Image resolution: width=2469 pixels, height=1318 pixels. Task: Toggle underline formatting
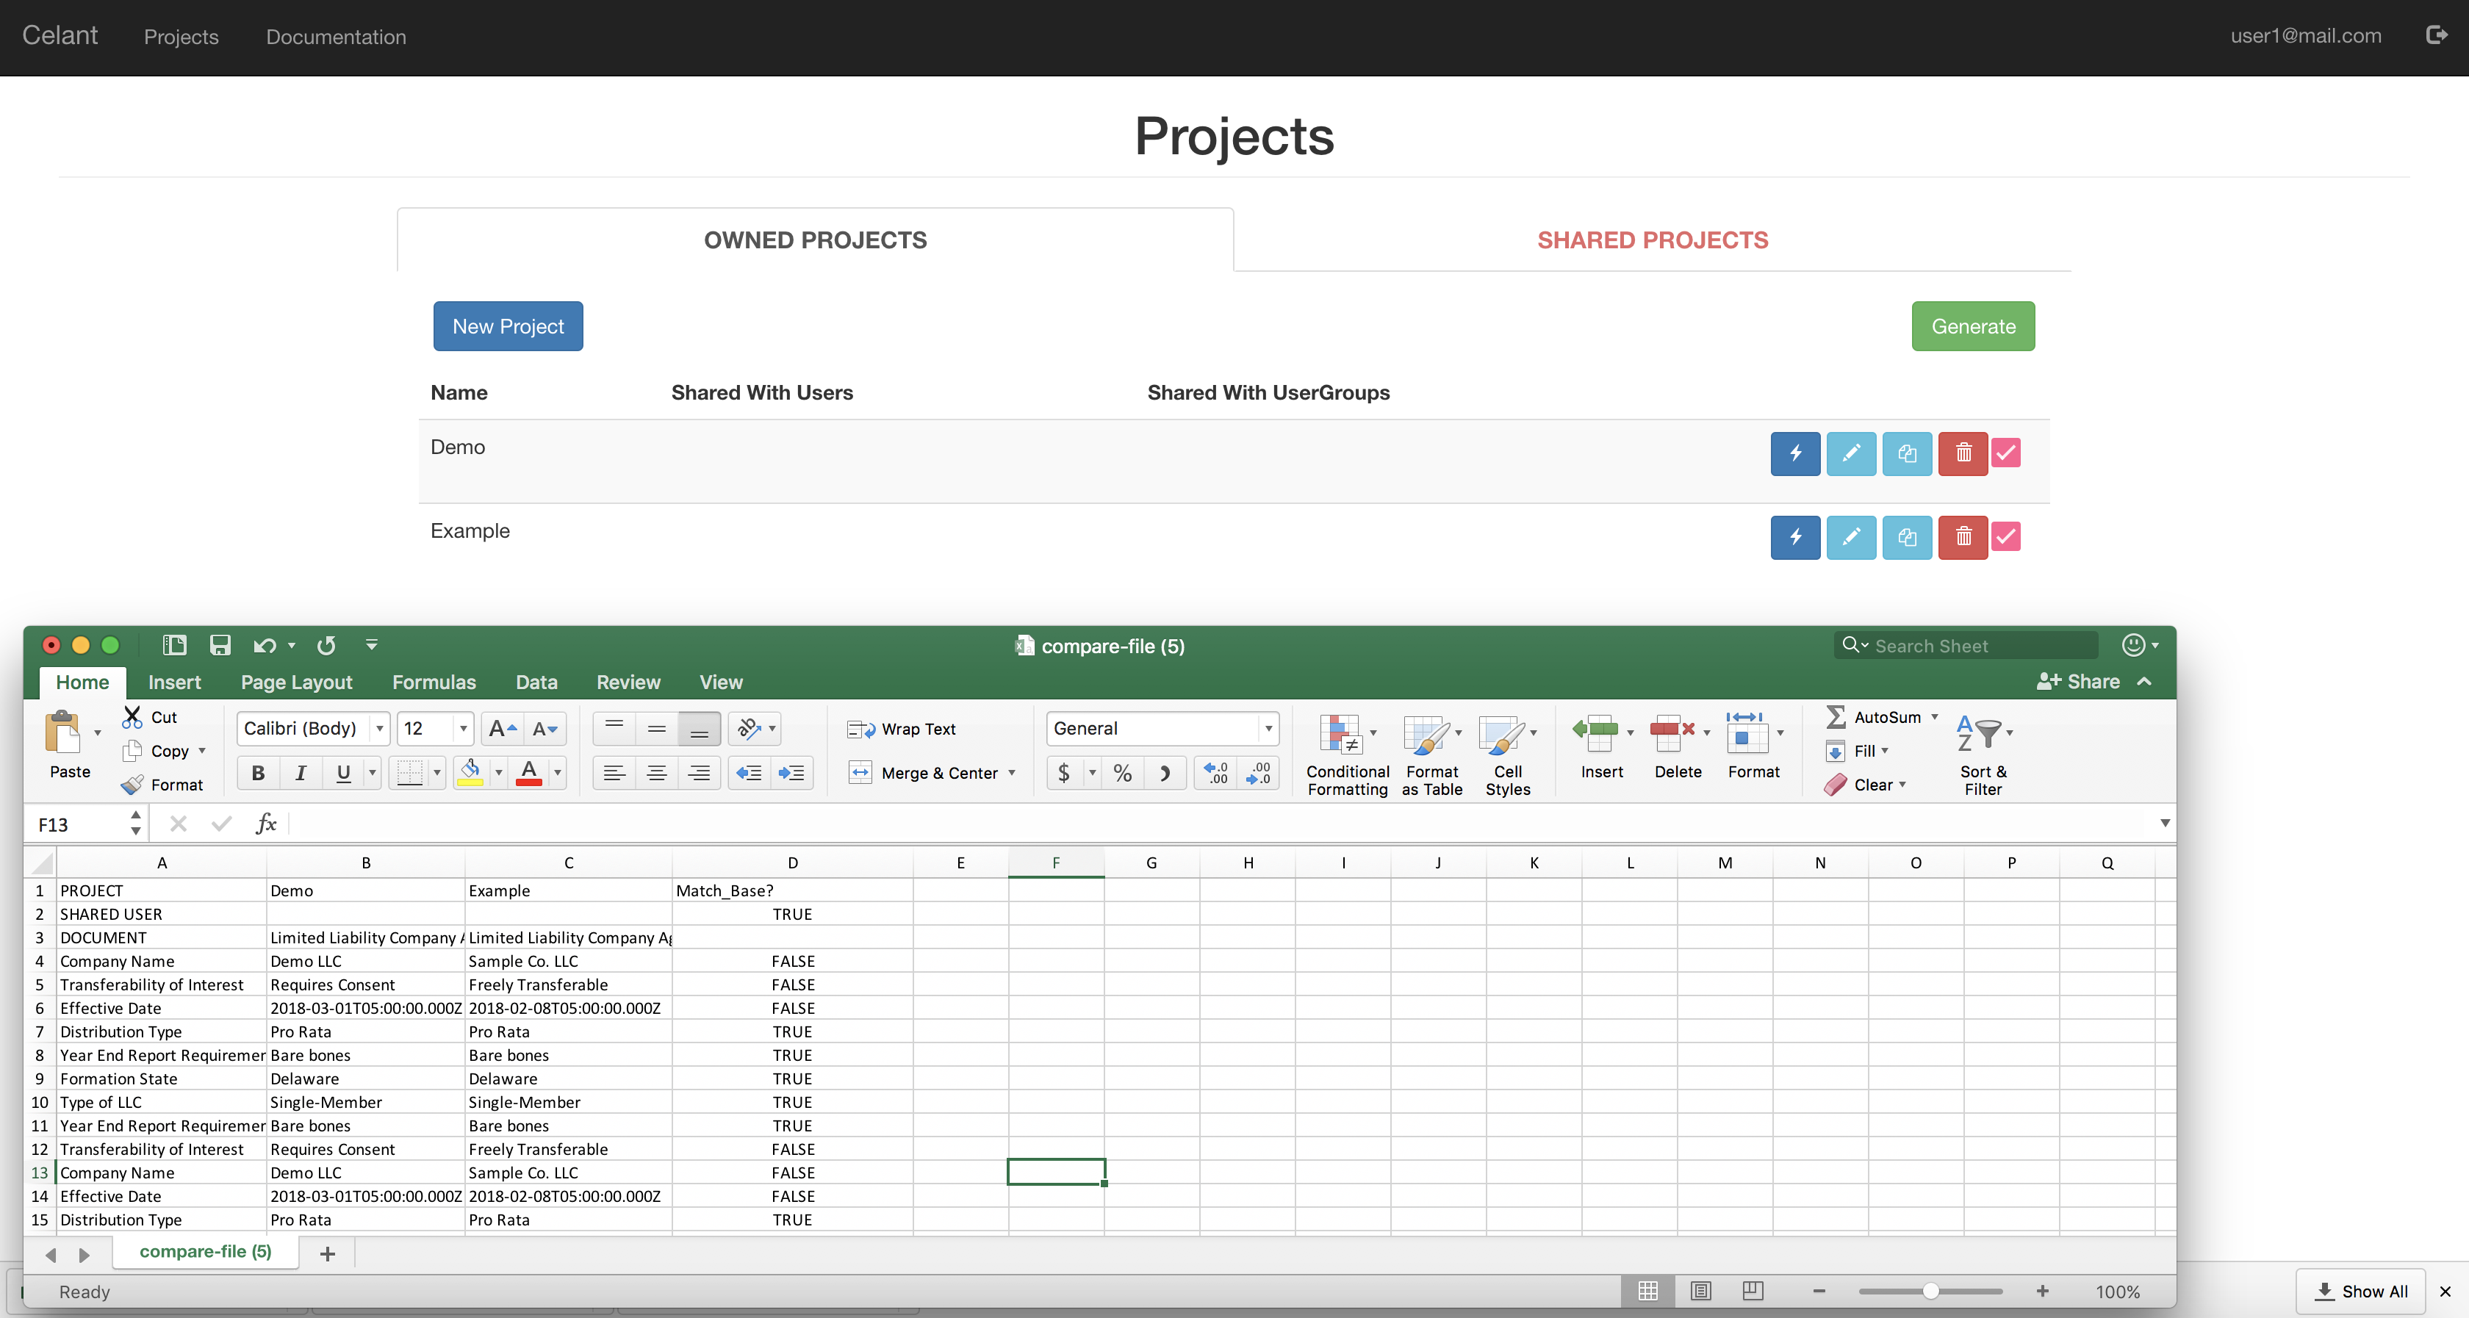[x=342, y=773]
